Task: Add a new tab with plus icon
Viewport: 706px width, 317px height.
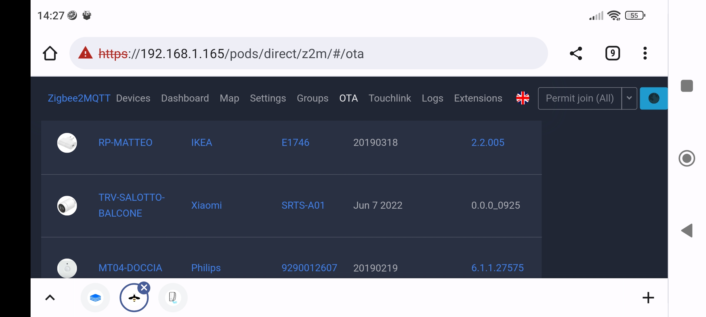Action: coord(648,298)
